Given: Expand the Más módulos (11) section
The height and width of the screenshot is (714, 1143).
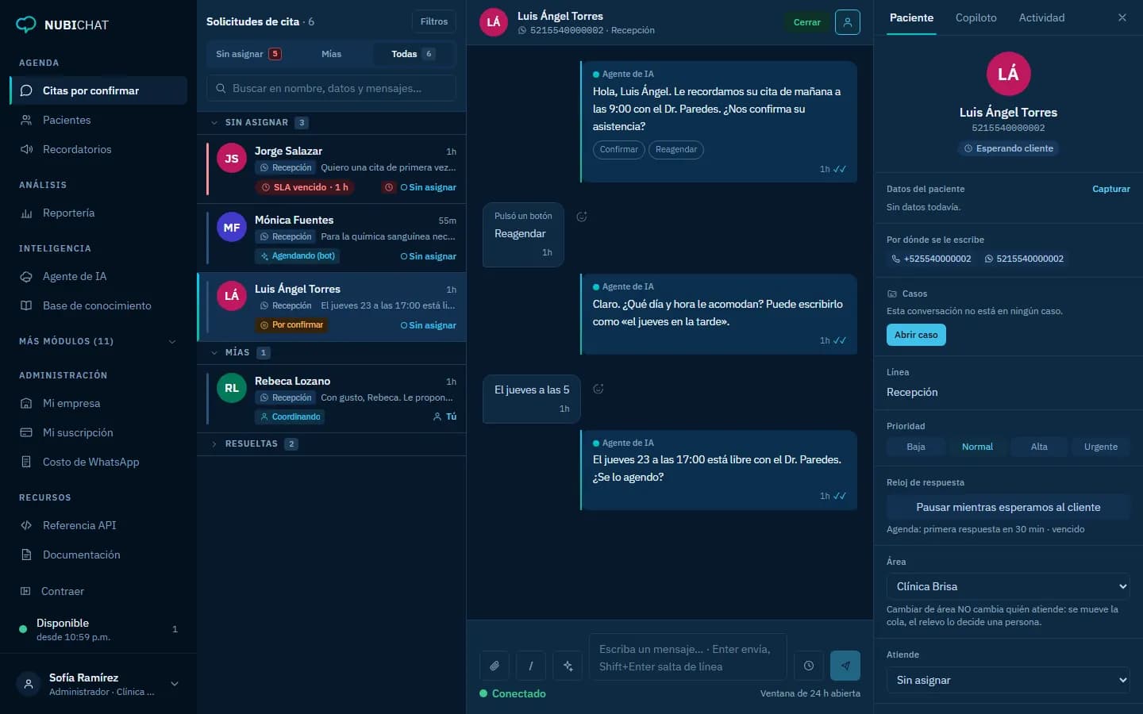Looking at the screenshot, I should click(98, 341).
